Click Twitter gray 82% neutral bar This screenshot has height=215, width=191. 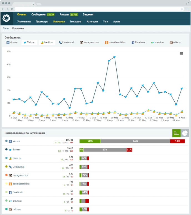coord(105,150)
